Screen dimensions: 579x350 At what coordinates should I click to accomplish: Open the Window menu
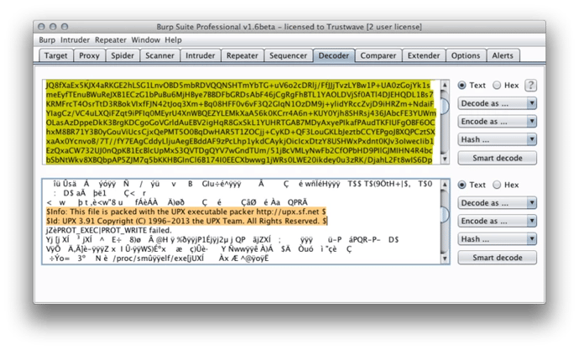pos(145,39)
